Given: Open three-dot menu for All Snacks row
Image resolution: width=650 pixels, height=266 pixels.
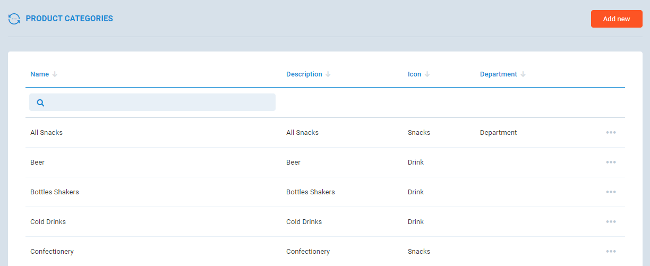Looking at the screenshot, I should point(611,133).
